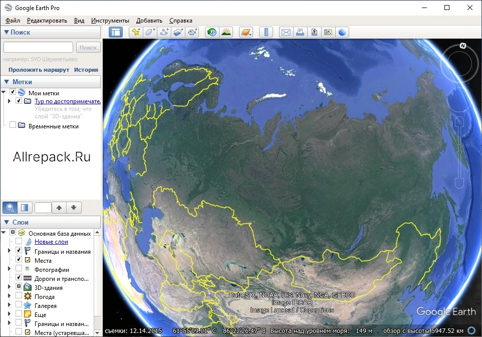Image resolution: width=482 pixels, height=337 pixels.
Task: Print the current view
Action: click(x=300, y=32)
